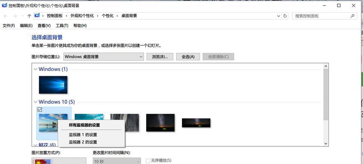Uncheck the checkbox on the beach wallpaper
363x164 pixels.
40,110
